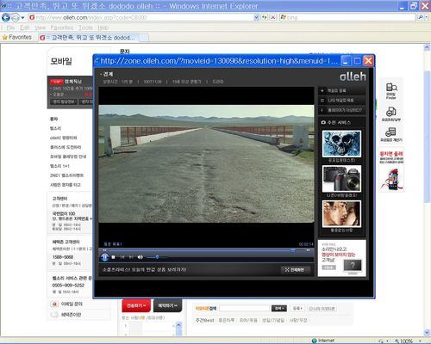Open the mobile Finder icon on the right sidebar

(x=391, y=91)
